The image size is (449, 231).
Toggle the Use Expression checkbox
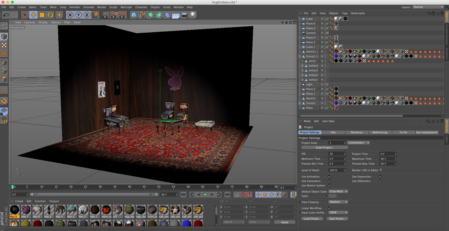(x=381, y=176)
